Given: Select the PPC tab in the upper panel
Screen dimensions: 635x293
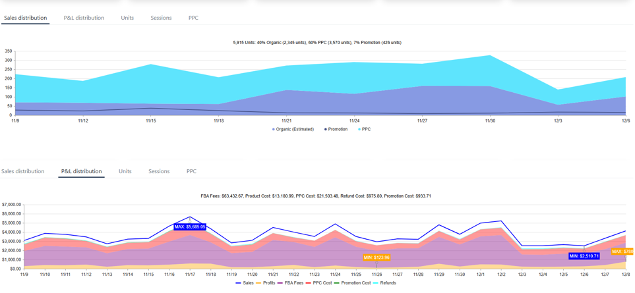Looking at the screenshot, I should [193, 18].
